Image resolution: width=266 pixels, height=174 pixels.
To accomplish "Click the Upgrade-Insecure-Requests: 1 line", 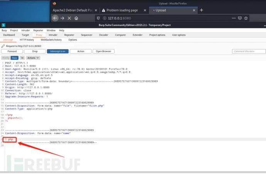I will coord(27,96).
